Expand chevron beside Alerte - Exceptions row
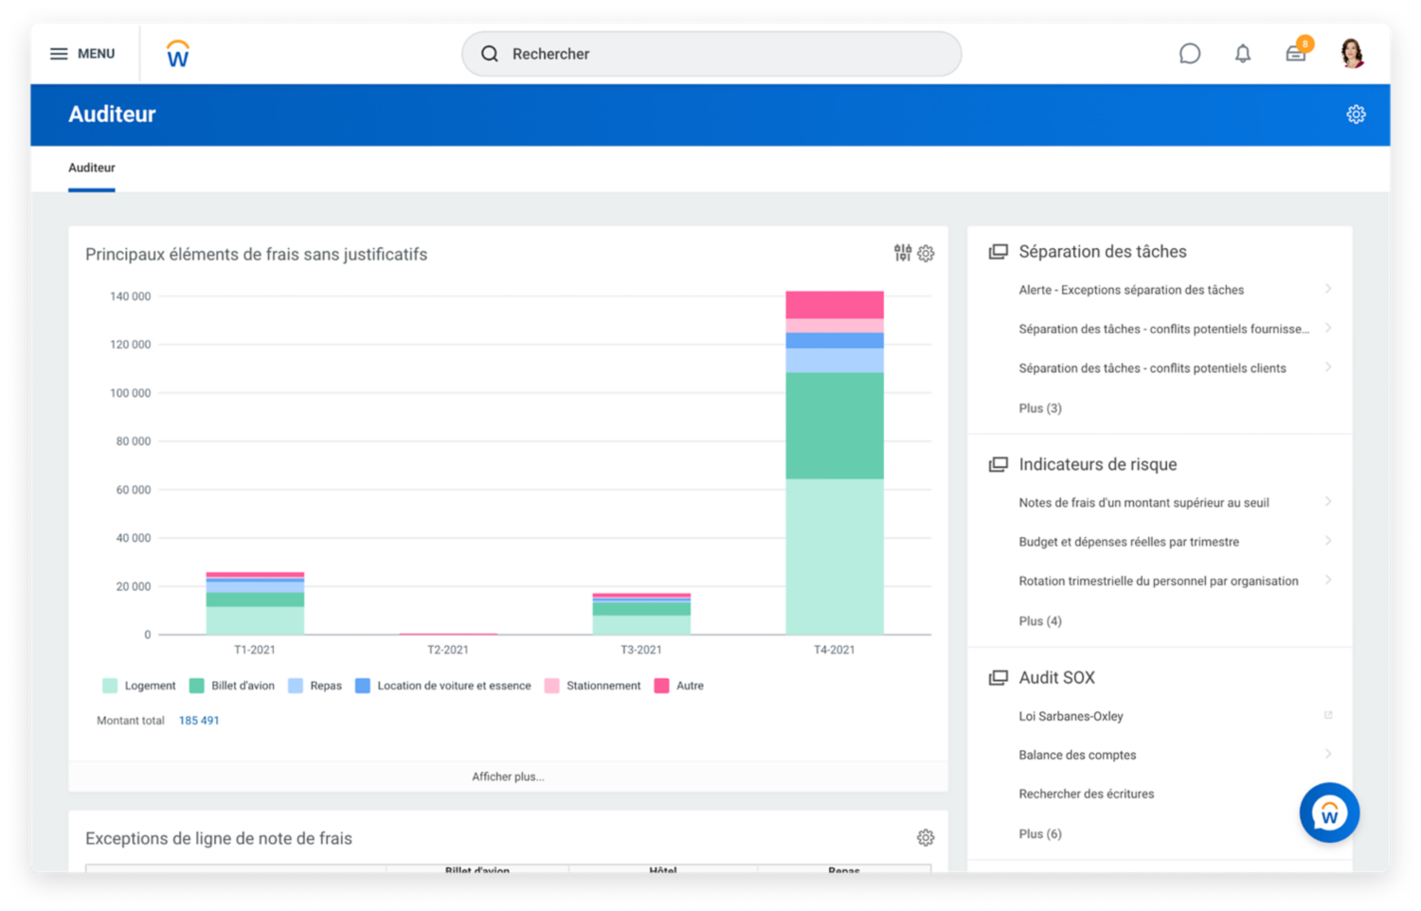 click(x=1328, y=289)
